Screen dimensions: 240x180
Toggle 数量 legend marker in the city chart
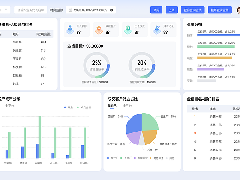65,108
